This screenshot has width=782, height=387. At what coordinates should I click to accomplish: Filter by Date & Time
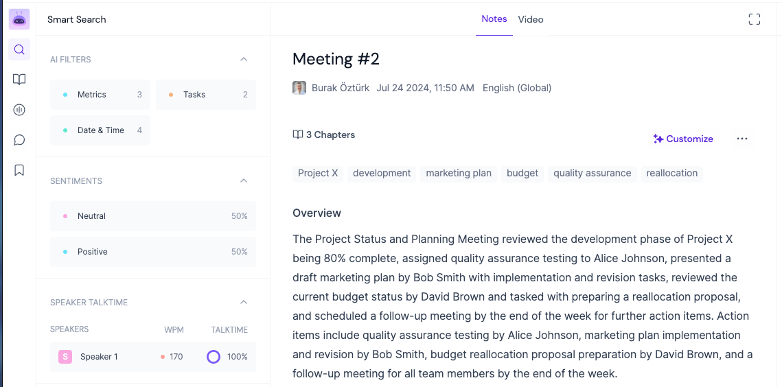(x=100, y=130)
